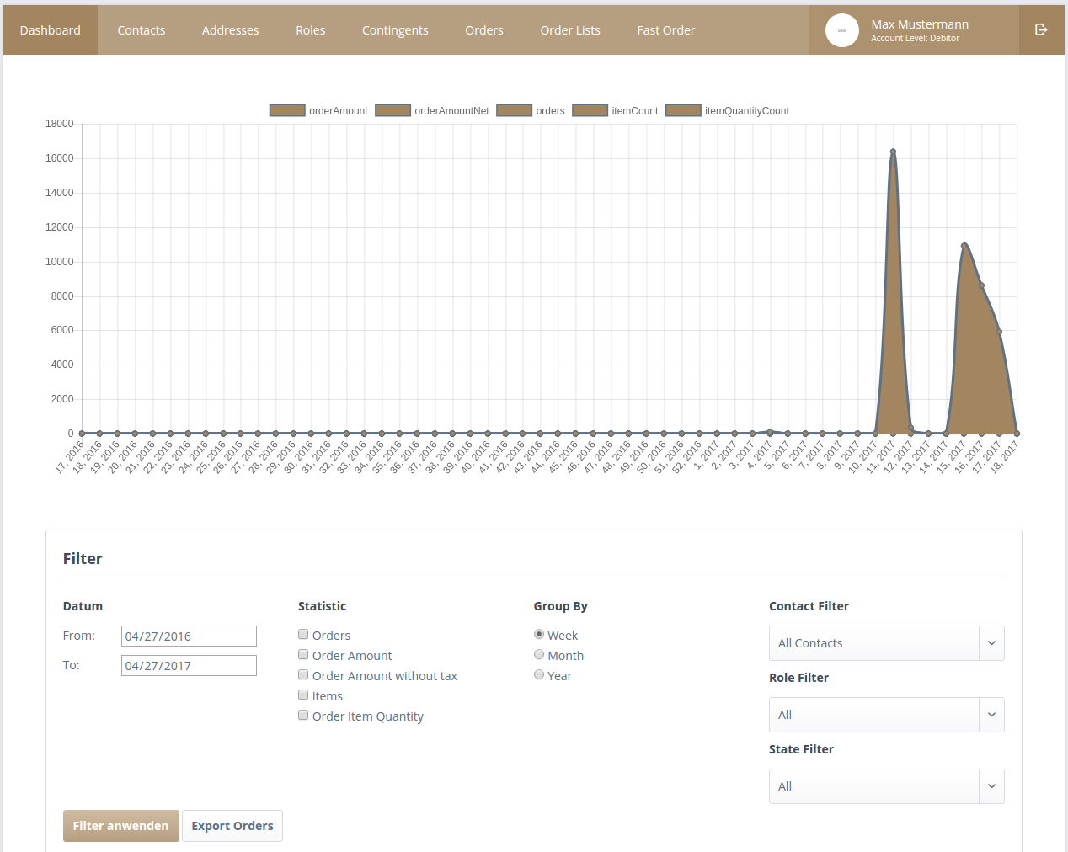Navigate to Order Lists
This screenshot has width=1068, height=852.
pyautogui.click(x=570, y=30)
